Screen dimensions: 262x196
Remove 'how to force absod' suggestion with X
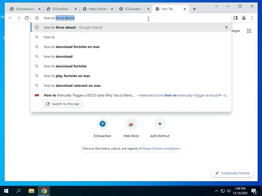click(226, 27)
